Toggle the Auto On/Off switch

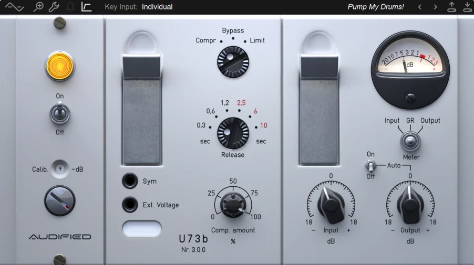click(x=370, y=165)
